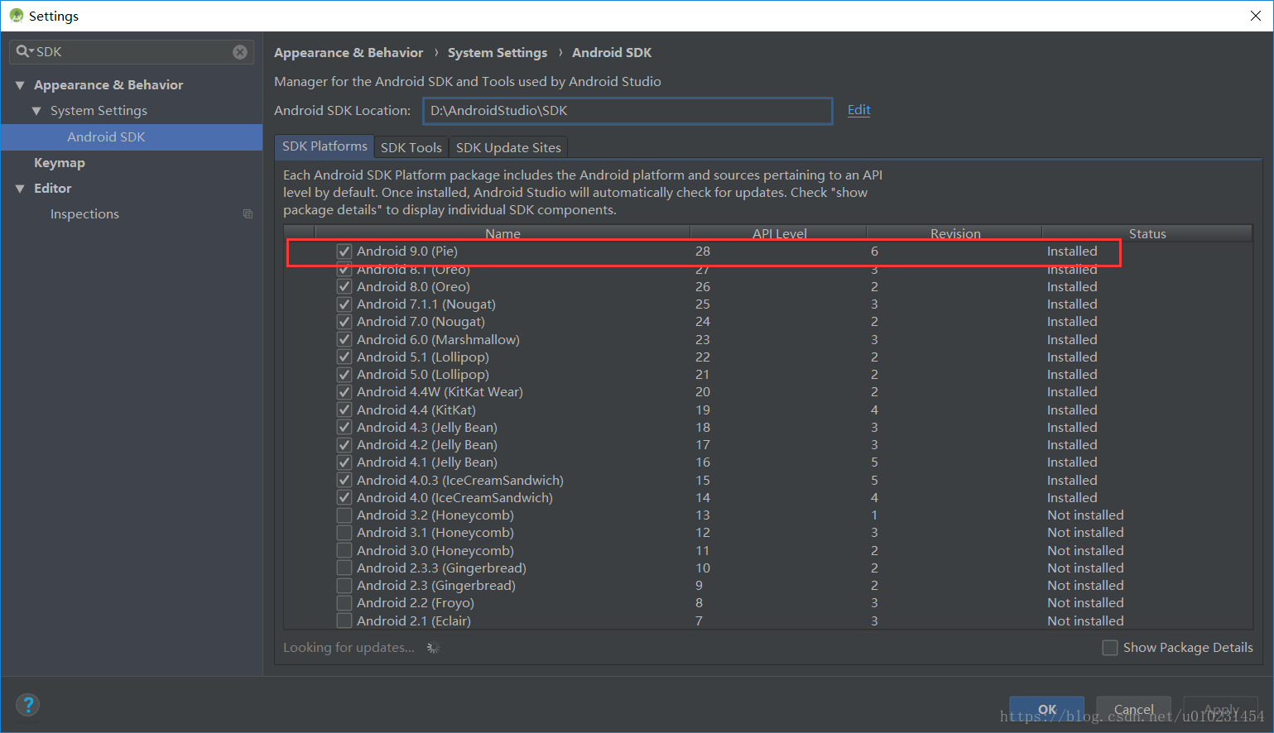The width and height of the screenshot is (1274, 733).
Task: Click the System Settings breadcrumb
Action: (498, 53)
